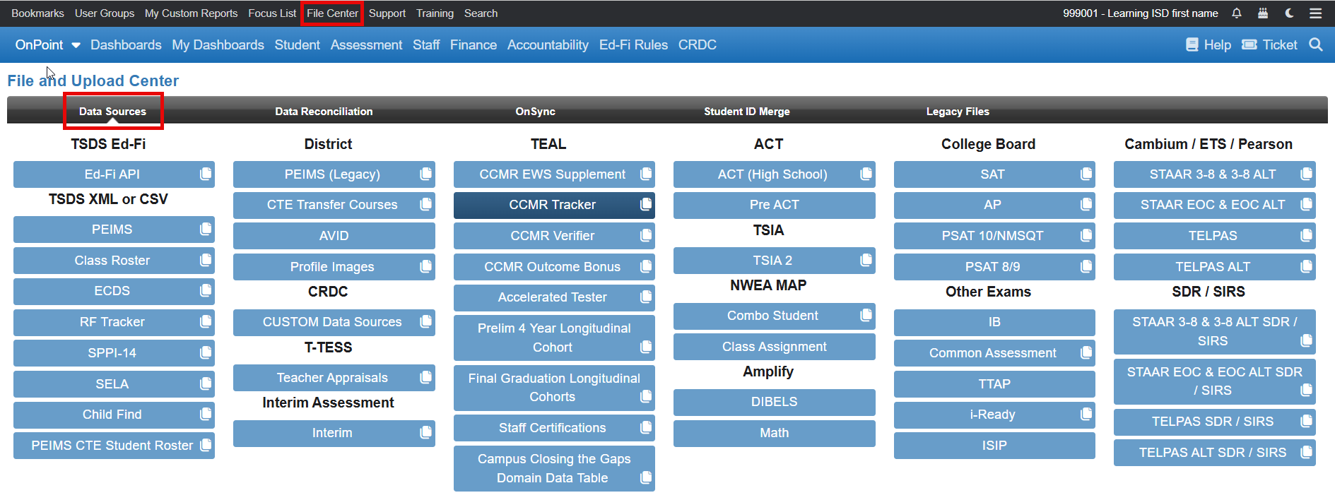1335x500 pixels.
Task: Open Final Graduation Longitudinal Cohorts
Action: (554, 388)
